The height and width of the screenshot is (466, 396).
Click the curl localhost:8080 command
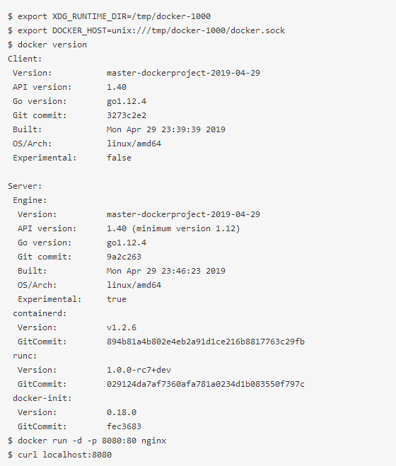(x=60, y=455)
